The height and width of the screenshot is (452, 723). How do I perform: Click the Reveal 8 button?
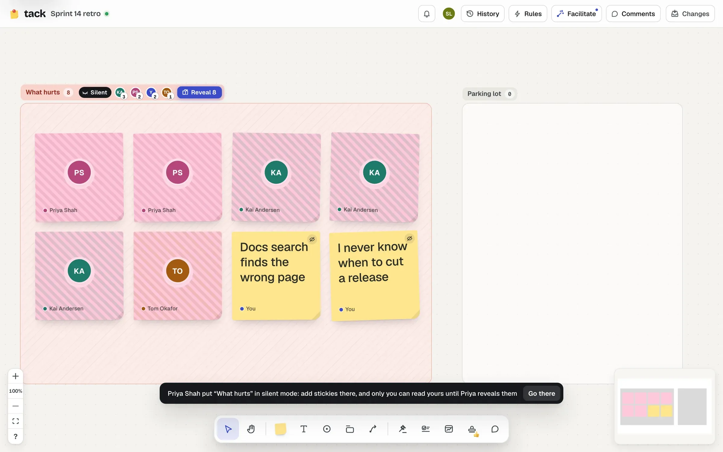[199, 92]
